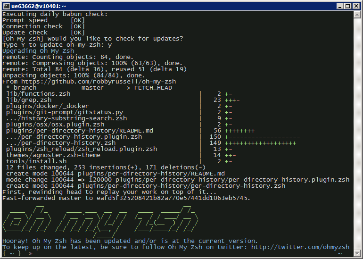Click 'remote: Compressing objects' line

click(92, 63)
